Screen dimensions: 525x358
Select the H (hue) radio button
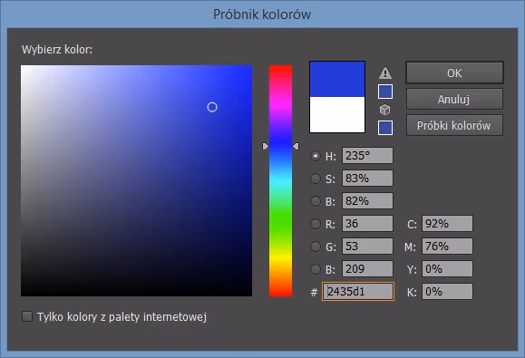click(x=315, y=156)
